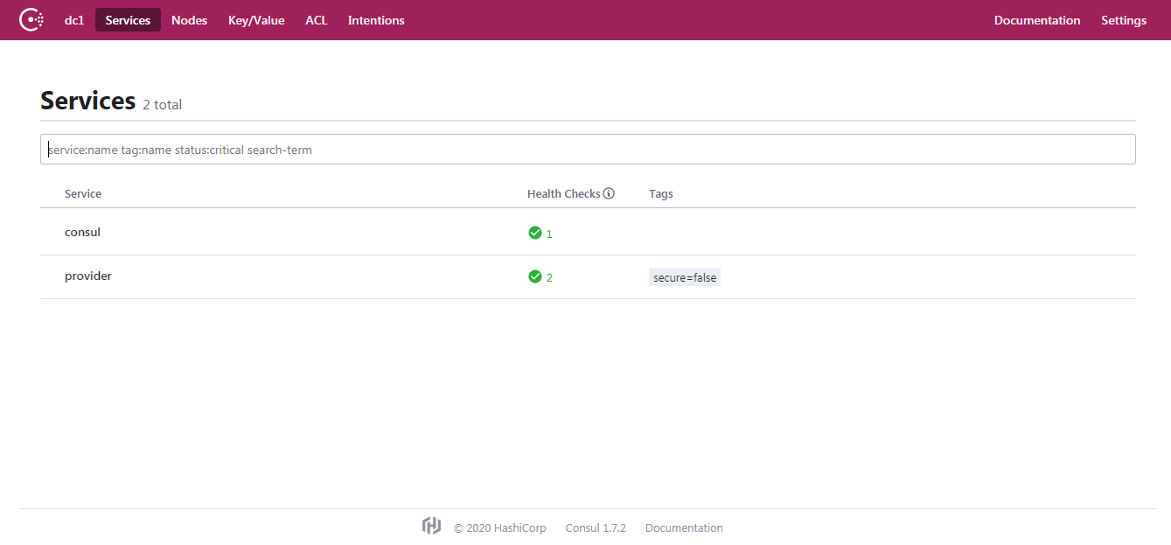Click the © 2020 HashiCorp link
This screenshot has height=545, width=1171.
click(500, 528)
